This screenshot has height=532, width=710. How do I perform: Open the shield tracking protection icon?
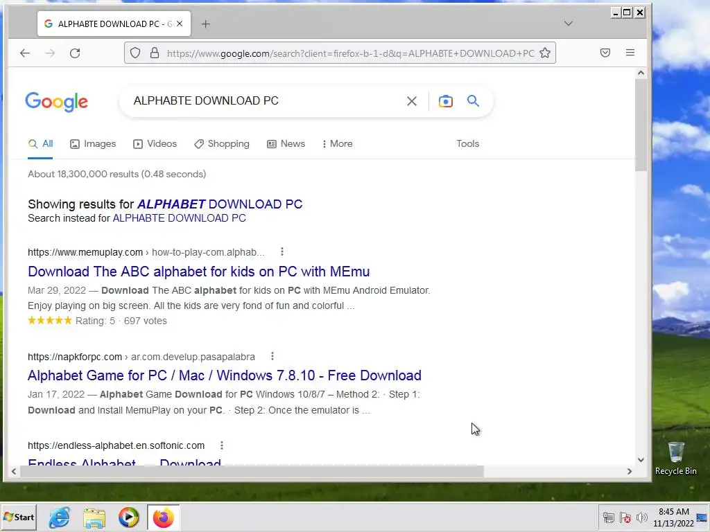135,53
